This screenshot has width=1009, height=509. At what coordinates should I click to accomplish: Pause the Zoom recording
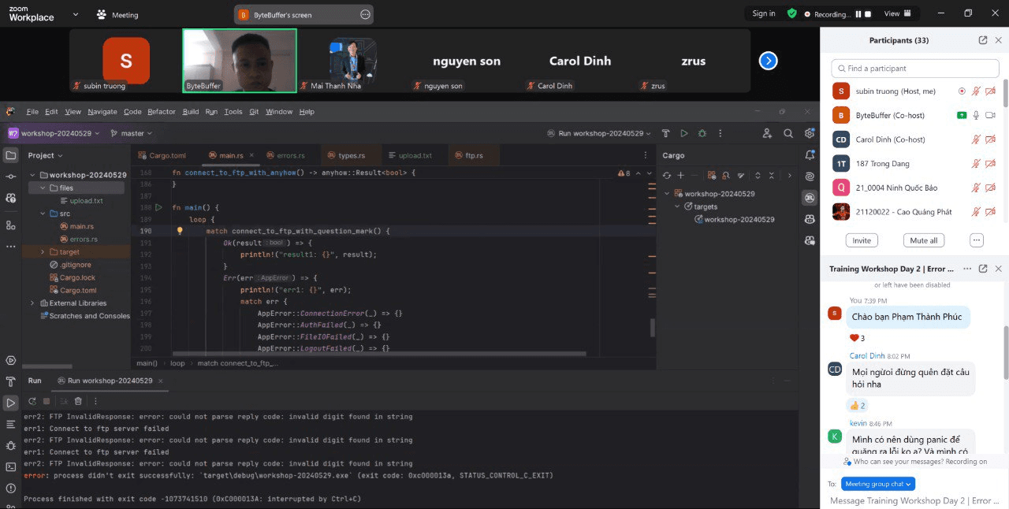[858, 14]
